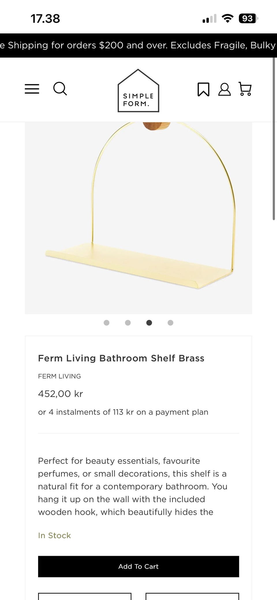Screen dimensions: 277x600
Task: Click the page scrollbar on the right edge
Action: tap(274, 139)
